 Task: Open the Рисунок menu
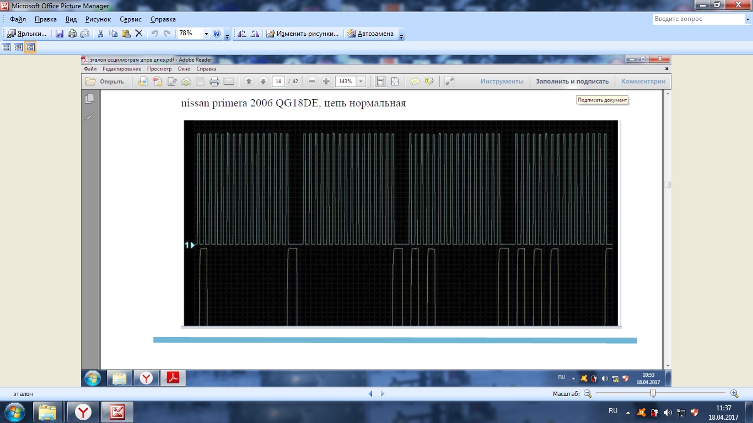pos(98,19)
